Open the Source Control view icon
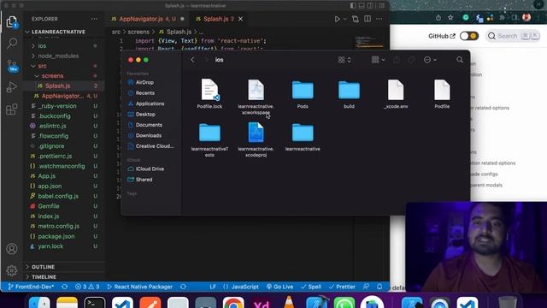The width and height of the screenshot is (547, 308). coord(12,65)
